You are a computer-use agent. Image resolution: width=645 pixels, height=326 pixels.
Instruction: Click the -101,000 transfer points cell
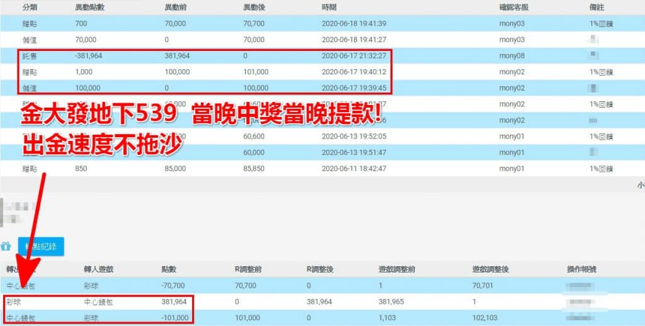pos(175,318)
